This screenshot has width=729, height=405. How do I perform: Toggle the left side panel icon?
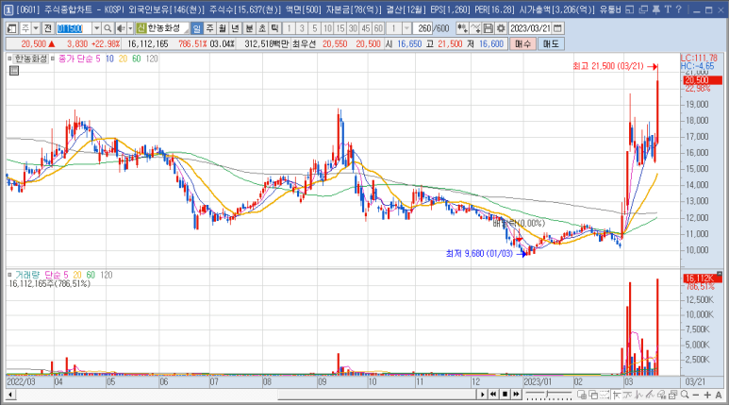[11, 28]
